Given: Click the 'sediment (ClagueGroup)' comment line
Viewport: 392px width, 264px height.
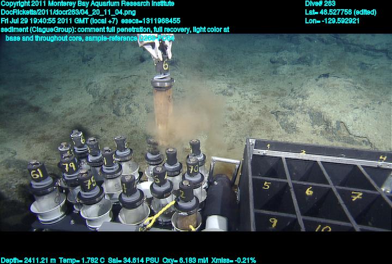Looking at the screenshot, I should (115, 29).
